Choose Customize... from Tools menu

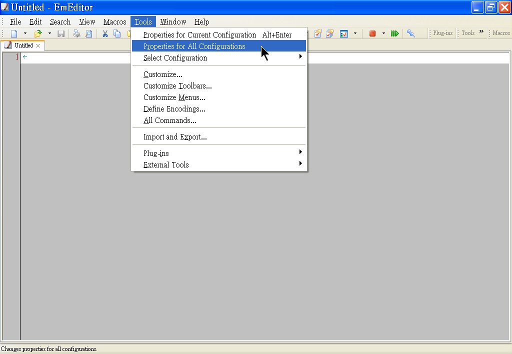[x=219, y=74]
